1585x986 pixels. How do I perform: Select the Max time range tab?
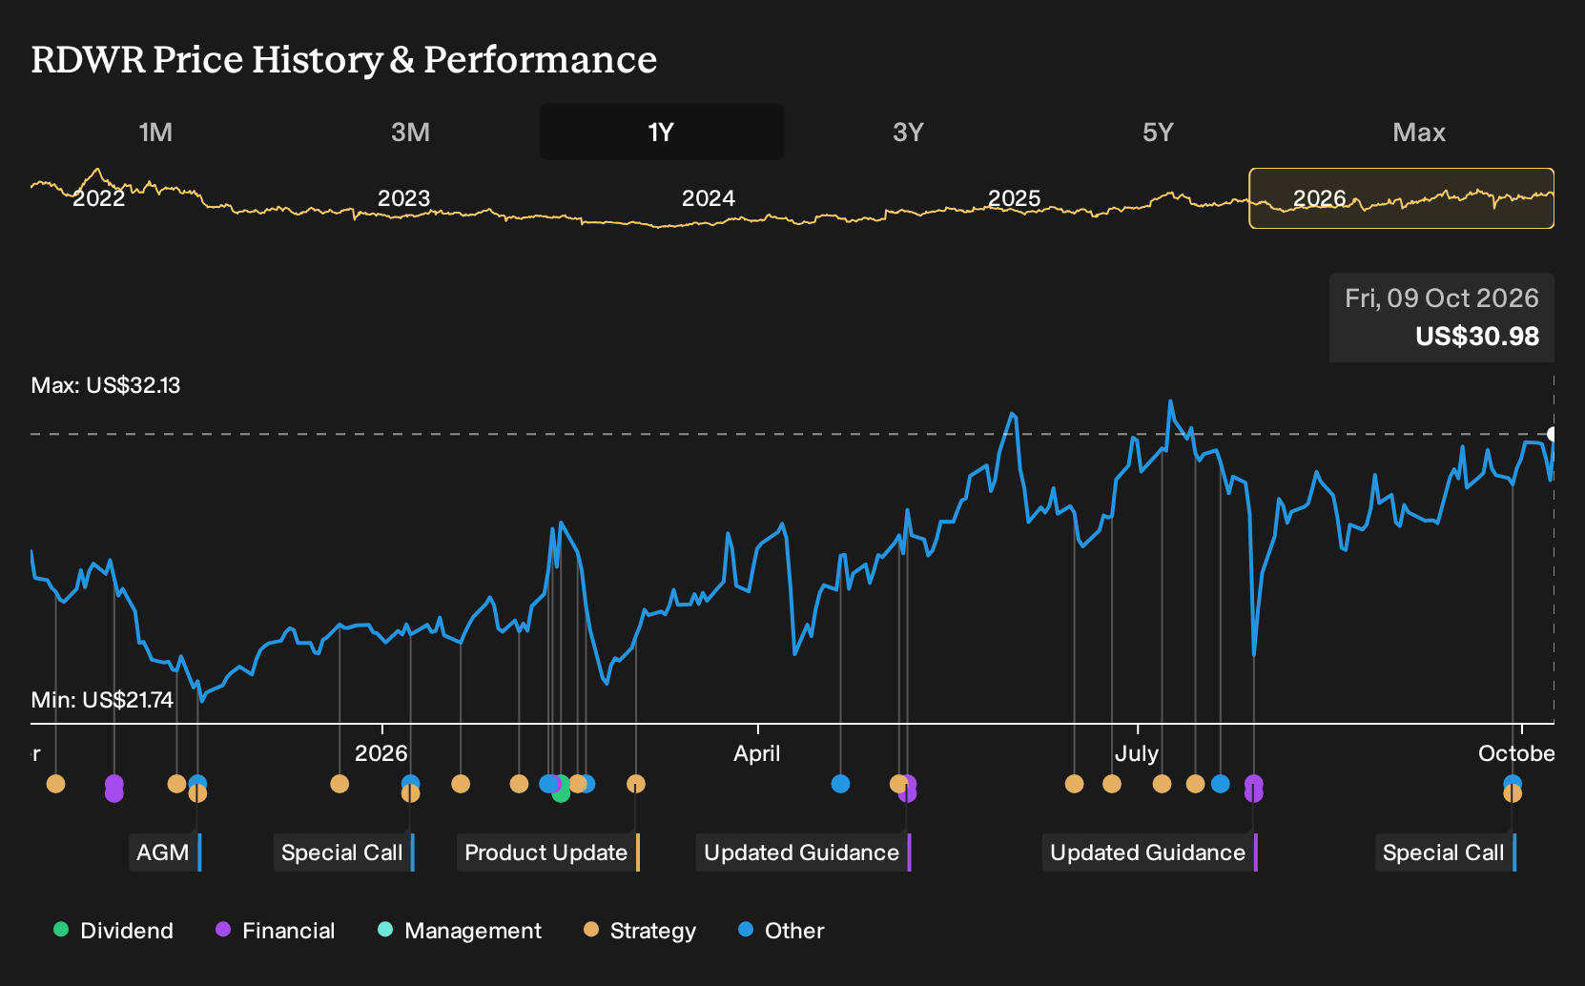tap(1419, 132)
